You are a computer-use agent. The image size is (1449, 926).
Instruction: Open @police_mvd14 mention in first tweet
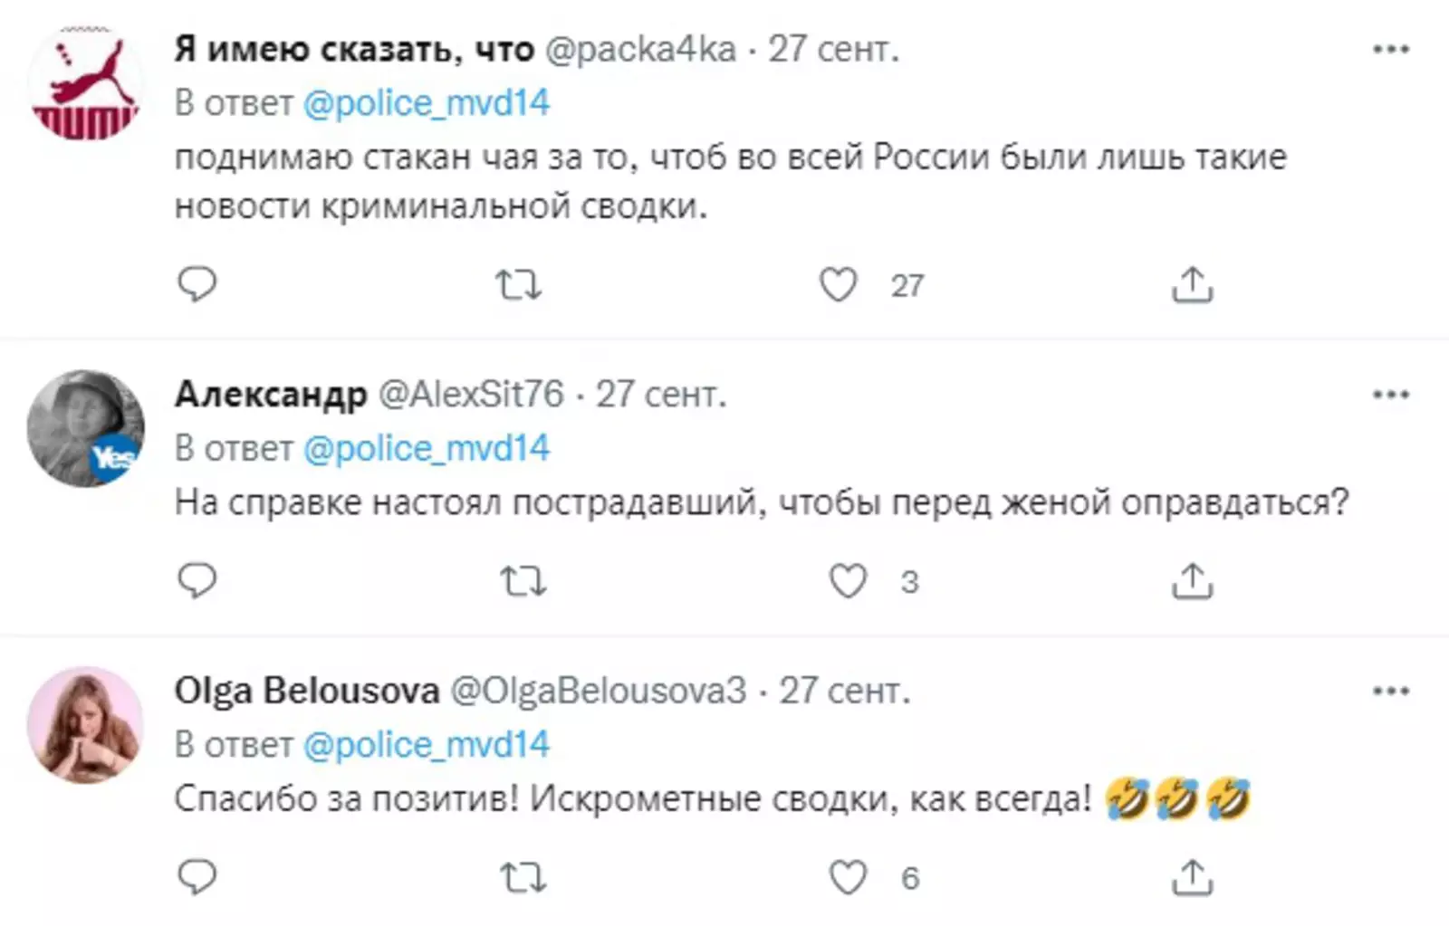point(426,104)
